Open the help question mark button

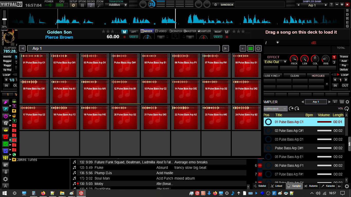(331, 4)
